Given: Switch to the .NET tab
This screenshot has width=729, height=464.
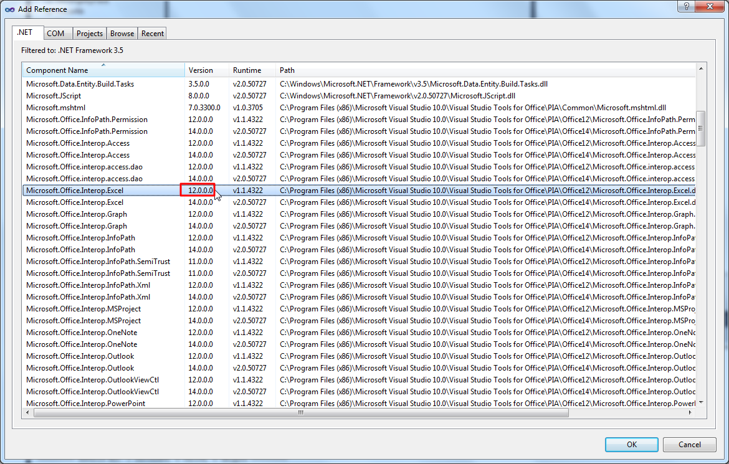Looking at the screenshot, I should [x=27, y=32].
